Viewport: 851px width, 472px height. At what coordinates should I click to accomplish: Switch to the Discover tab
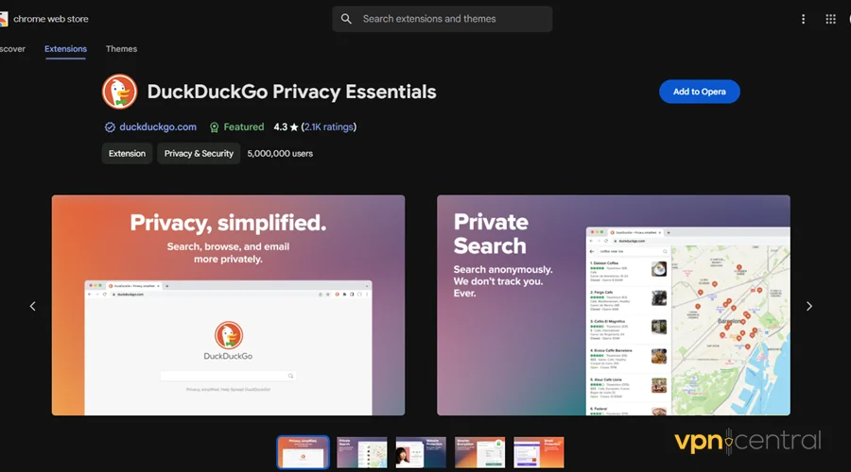[12, 49]
